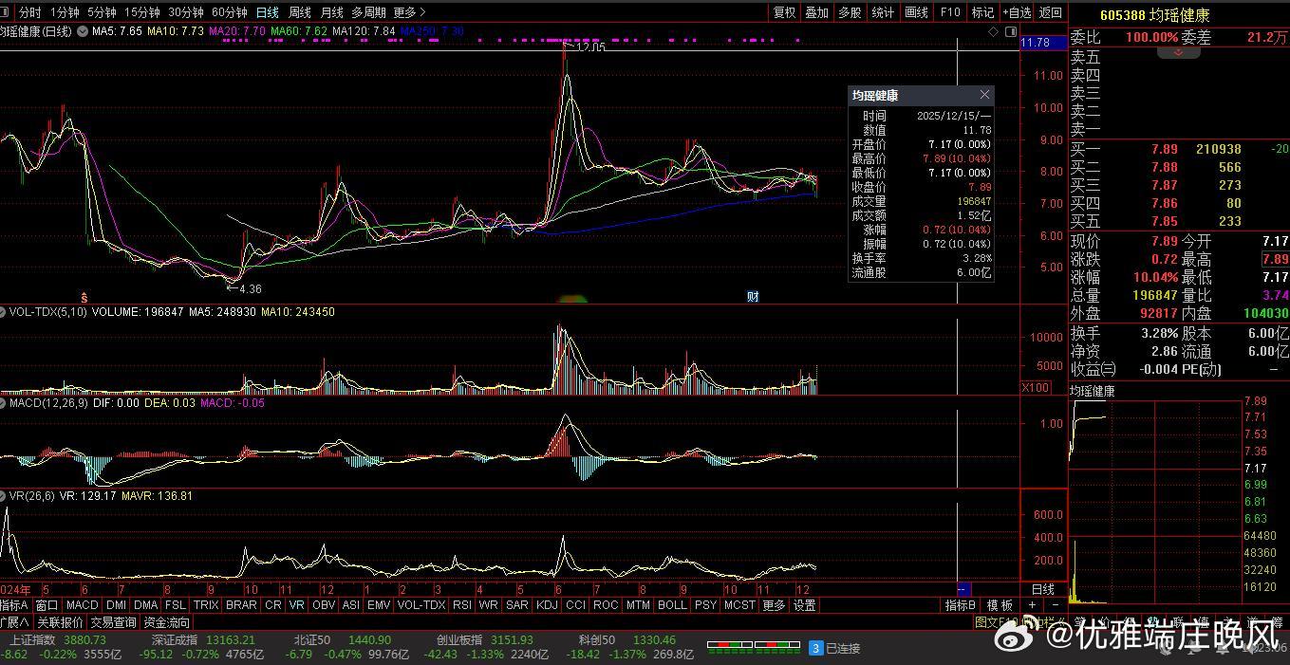Viewport: 1290px width, 665px height.
Task: Select the 60分钟 period tab
Action: [x=229, y=12]
